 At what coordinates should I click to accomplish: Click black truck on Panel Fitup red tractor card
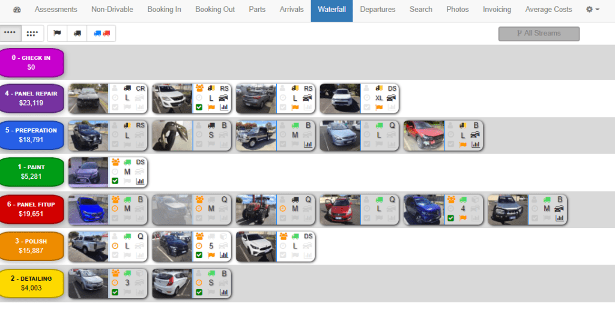click(x=295, y=200)
